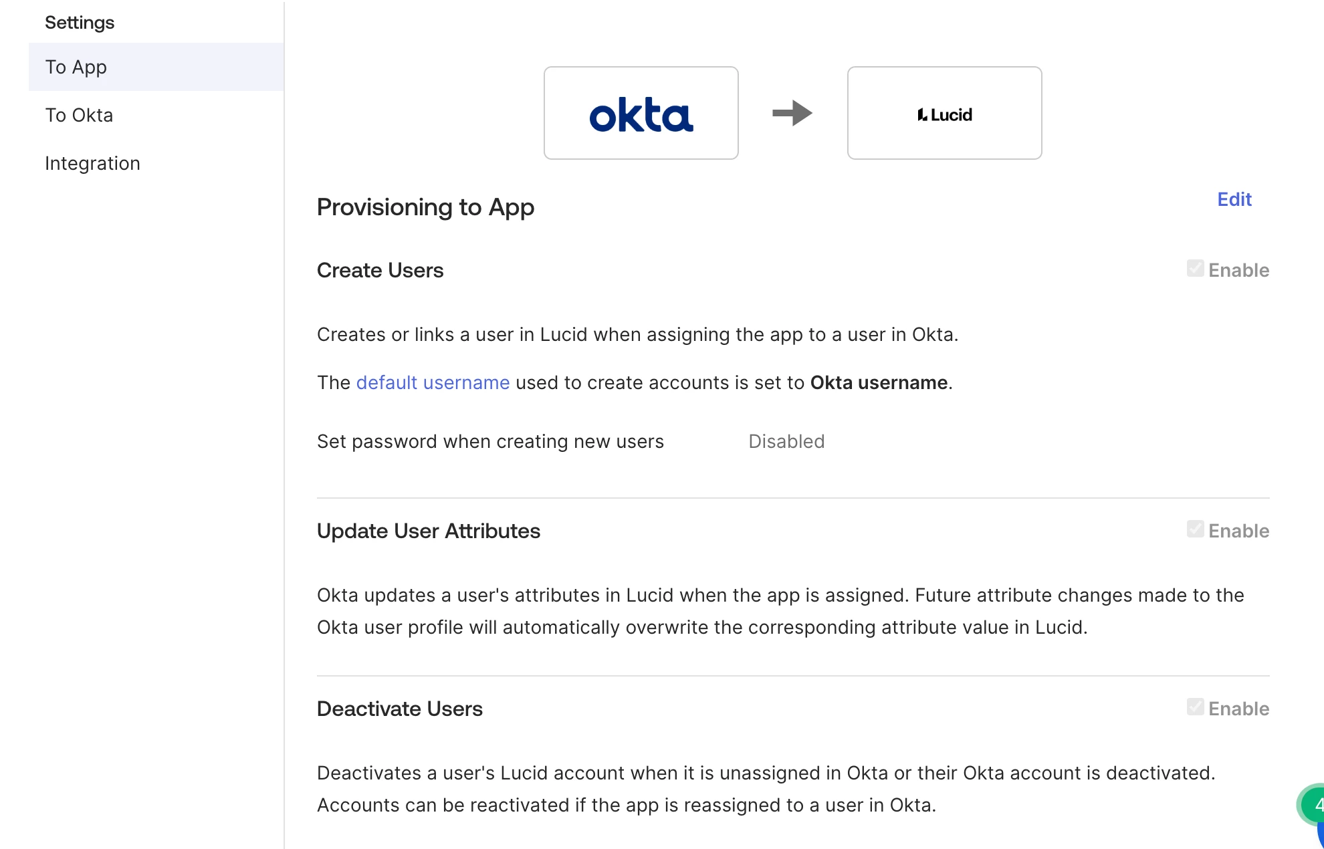Screen dimensions: 1324x849
Task: Click the Okta logo box
Action: click(641, 113)
